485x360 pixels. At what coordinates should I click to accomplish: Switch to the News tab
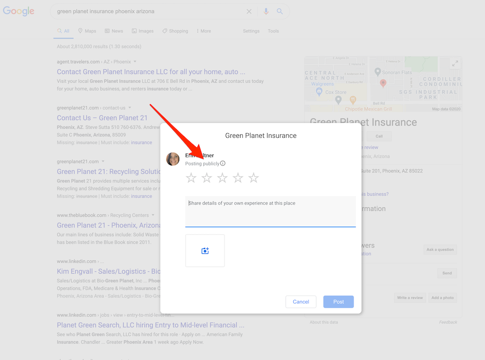click(114, 31)
